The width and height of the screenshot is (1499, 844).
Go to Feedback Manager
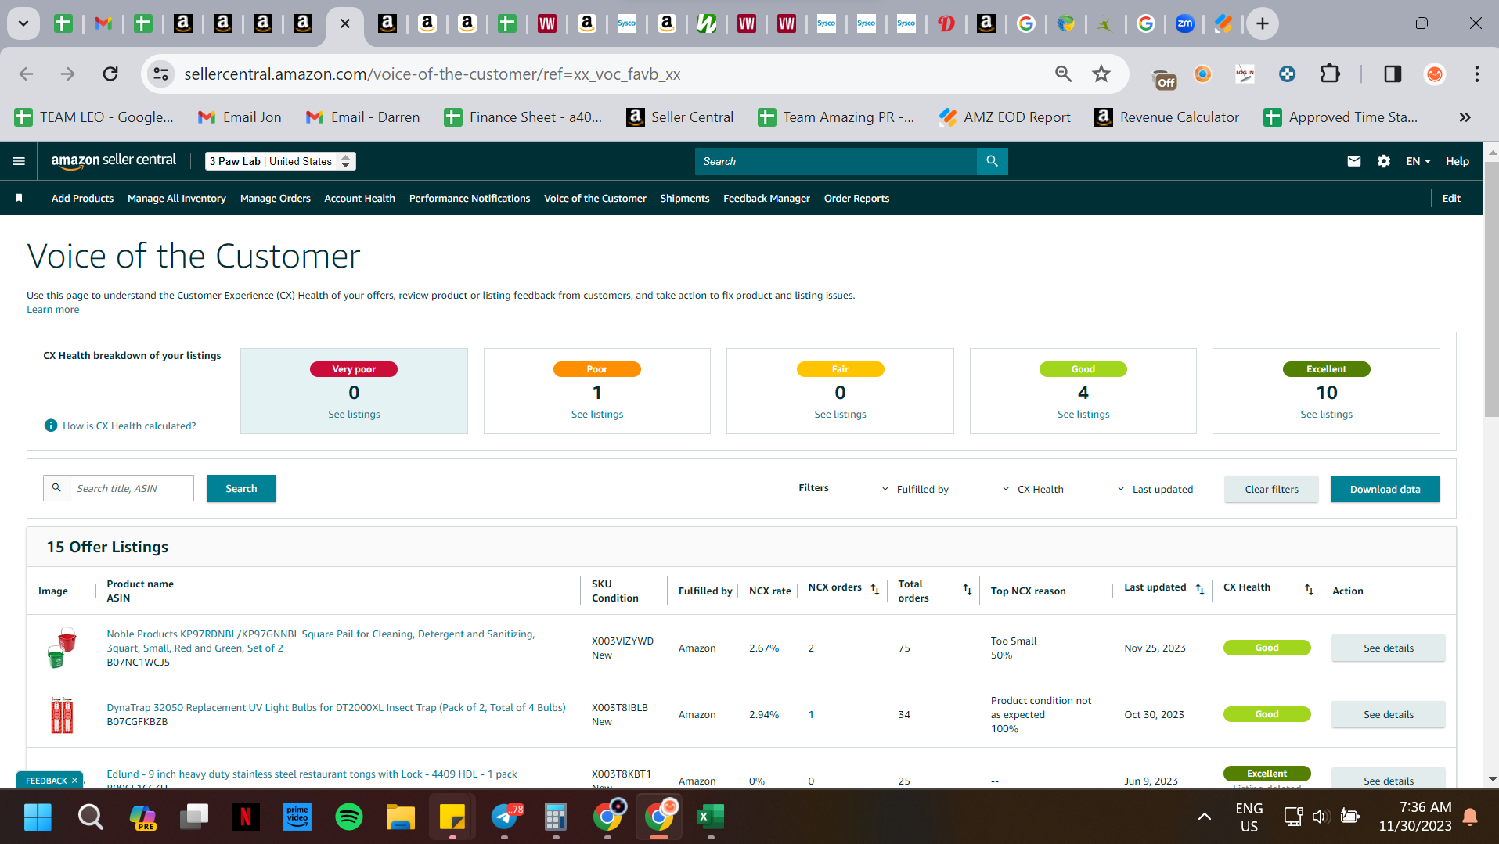tap(766, 198)
